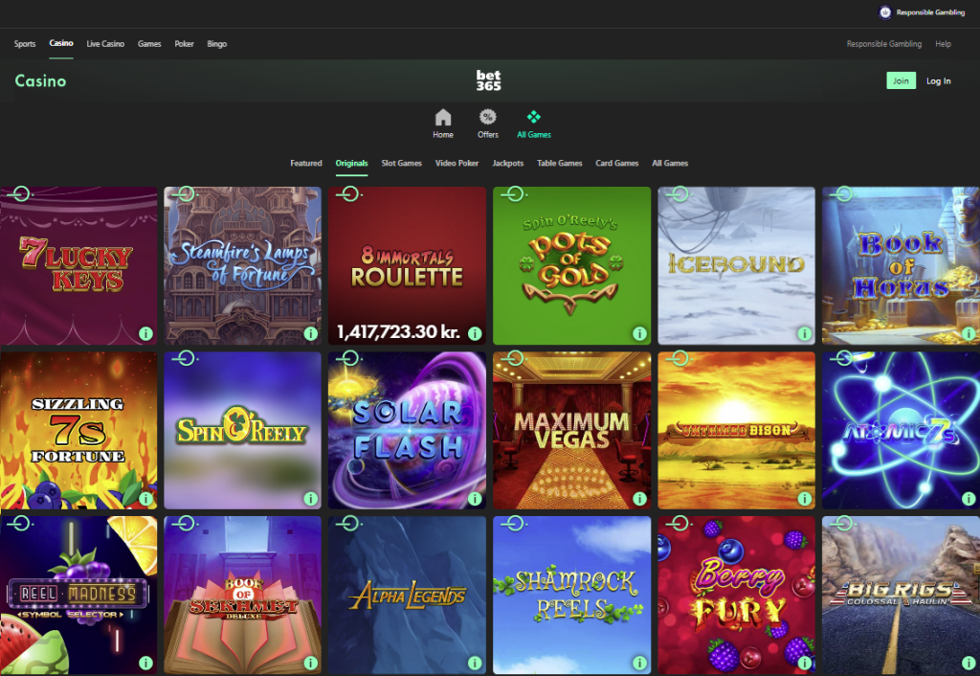980x676 pixels.
Task: Open the Live Casino section
Action: click(105, 43)
